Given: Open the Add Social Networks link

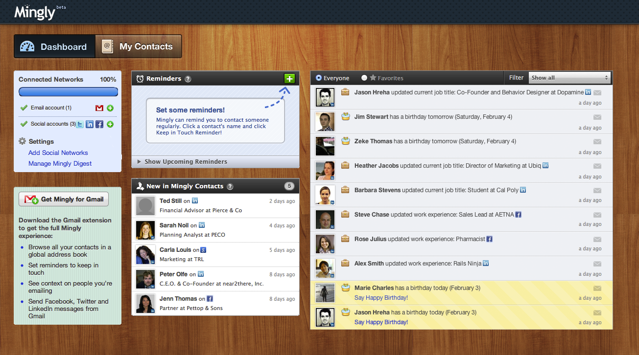Looking at the screenshot, I should click(x=58, y=153).
